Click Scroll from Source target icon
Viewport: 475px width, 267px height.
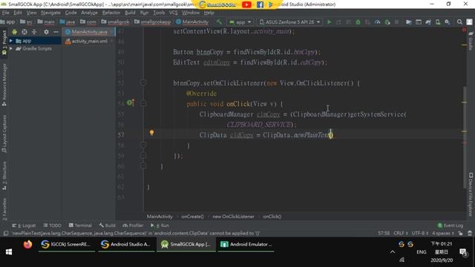24,32
